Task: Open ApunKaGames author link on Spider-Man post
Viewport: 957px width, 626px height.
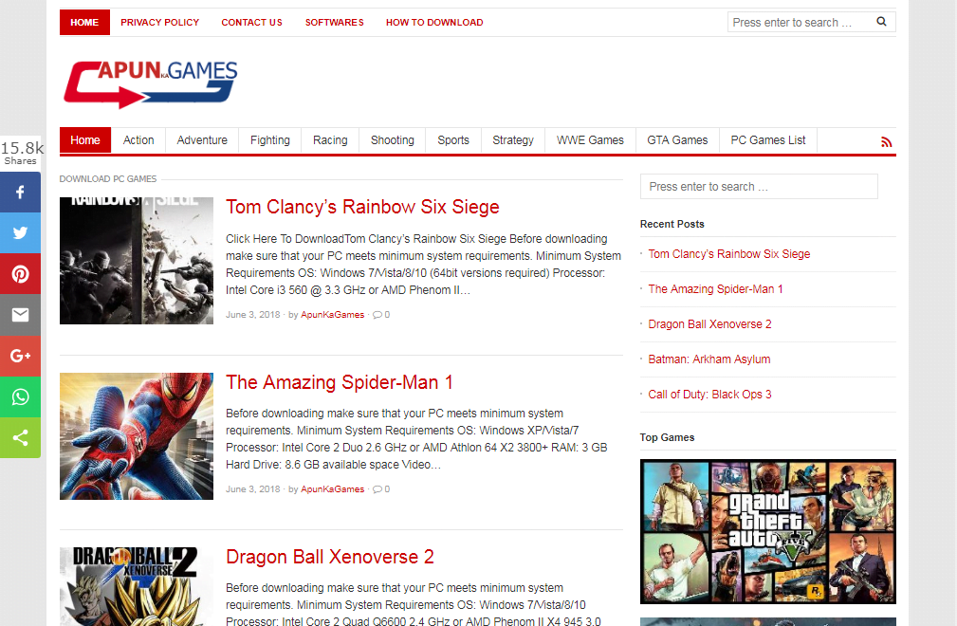Action: 333,489
